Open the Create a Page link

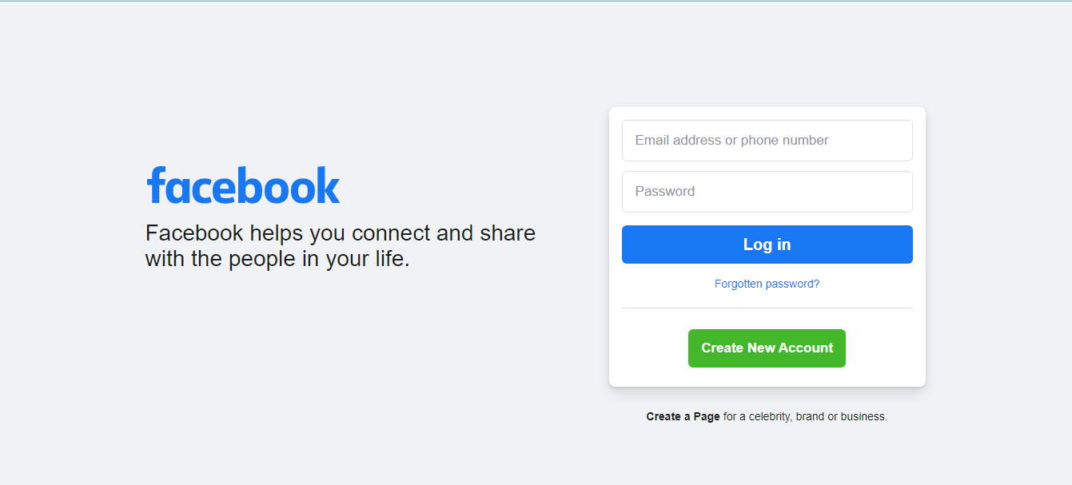point(683,416)
